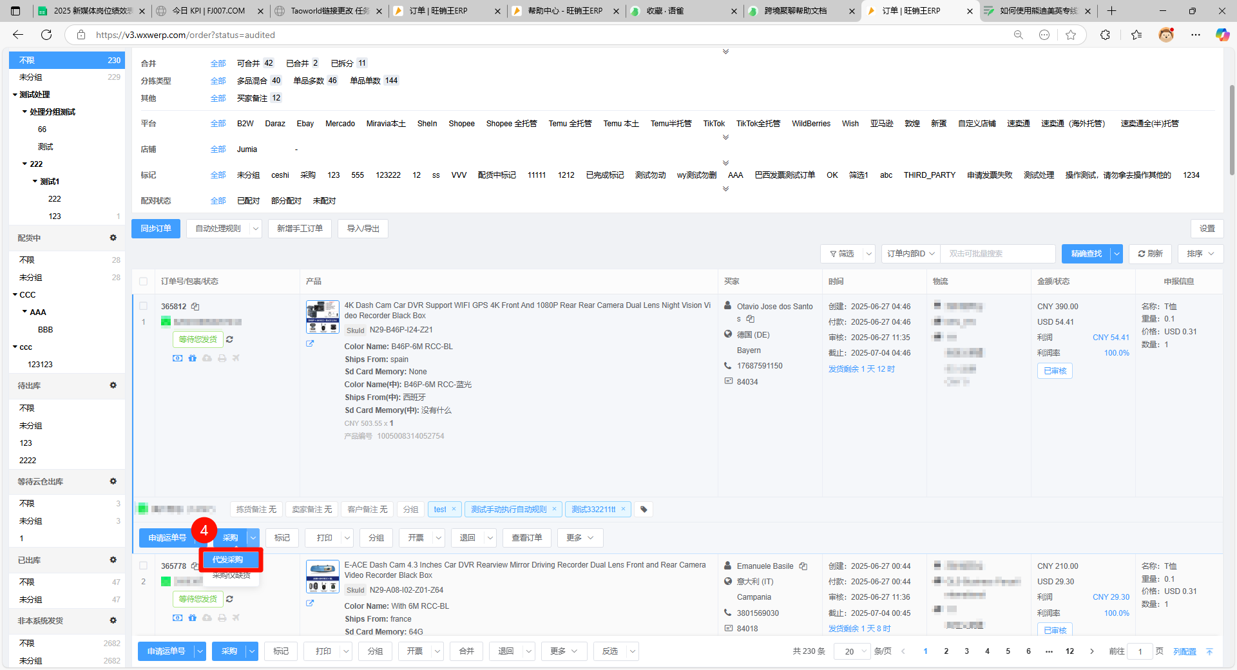Collapse the 测试处理 tree node
This screenshot has width=1237, height=670.
[x=15, y=95]
